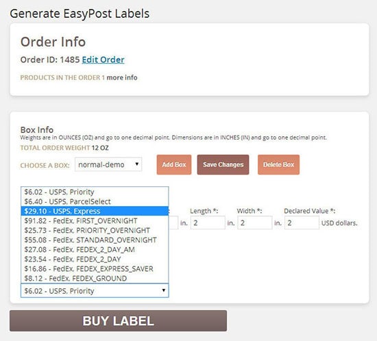Open the Edit Order link
The width and height of the screenshot is (377, 341).
point(103,60)
